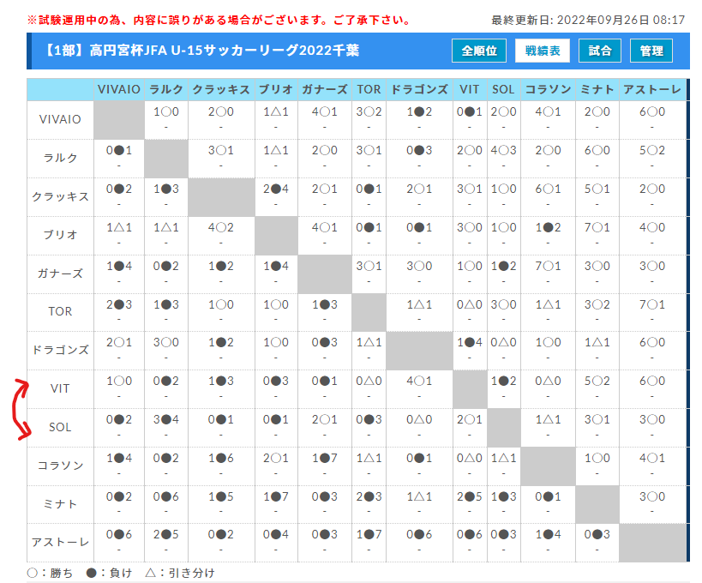702x583 pixels.
Task: Click ミナト vs アストーレ result 3○0
Action: tap(652, 496)
